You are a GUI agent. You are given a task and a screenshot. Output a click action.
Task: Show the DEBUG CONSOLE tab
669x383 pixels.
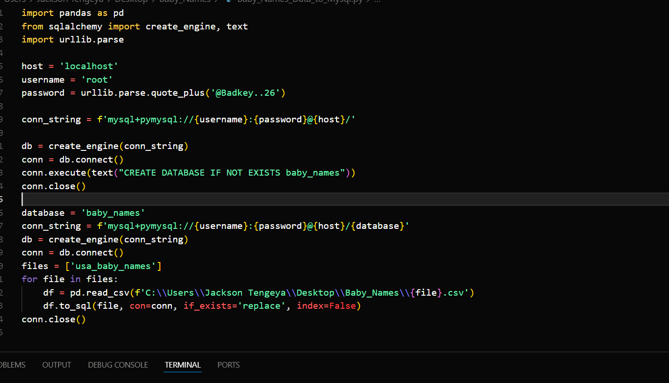(x=118, y=365)
